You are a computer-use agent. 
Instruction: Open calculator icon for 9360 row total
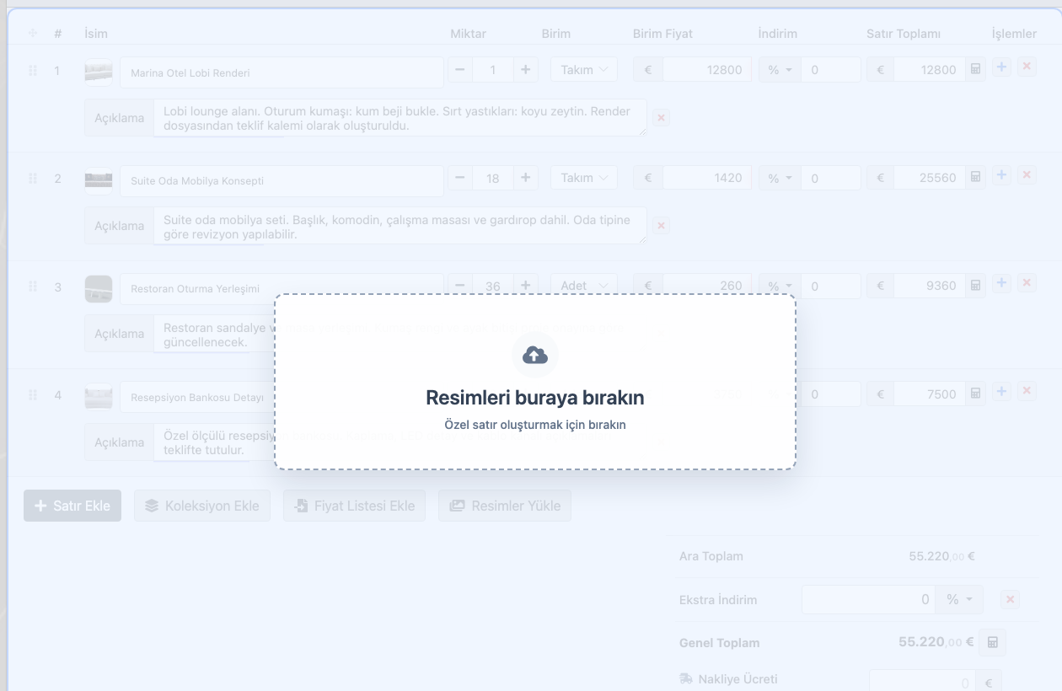tap(975, 285)
